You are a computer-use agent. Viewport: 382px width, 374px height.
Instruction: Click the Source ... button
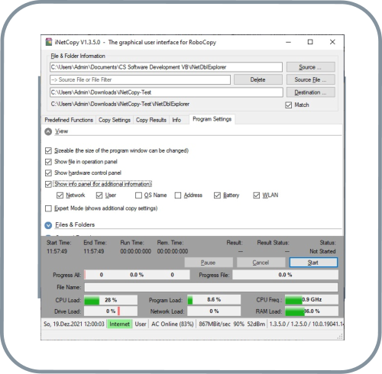coord(311,67)
